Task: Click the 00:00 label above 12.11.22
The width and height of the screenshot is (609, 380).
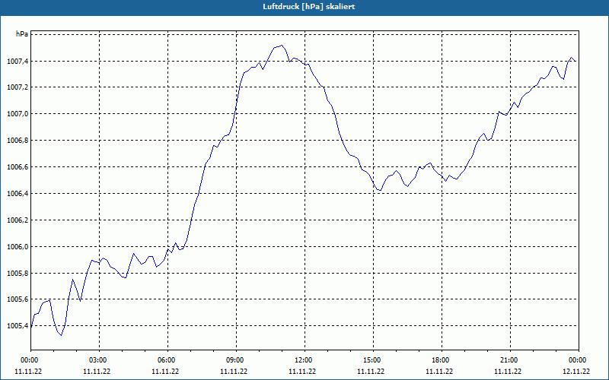Action: point(578,359)
